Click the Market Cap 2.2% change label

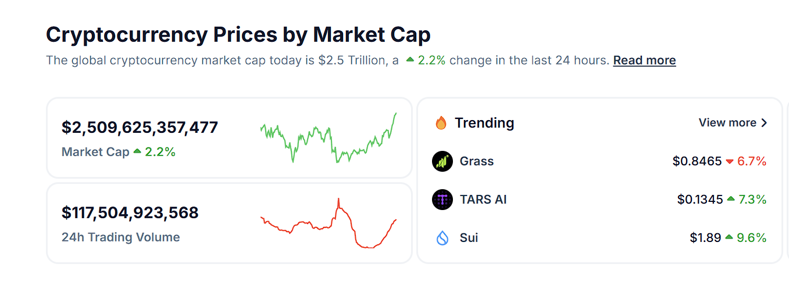(x=155, y=152)
